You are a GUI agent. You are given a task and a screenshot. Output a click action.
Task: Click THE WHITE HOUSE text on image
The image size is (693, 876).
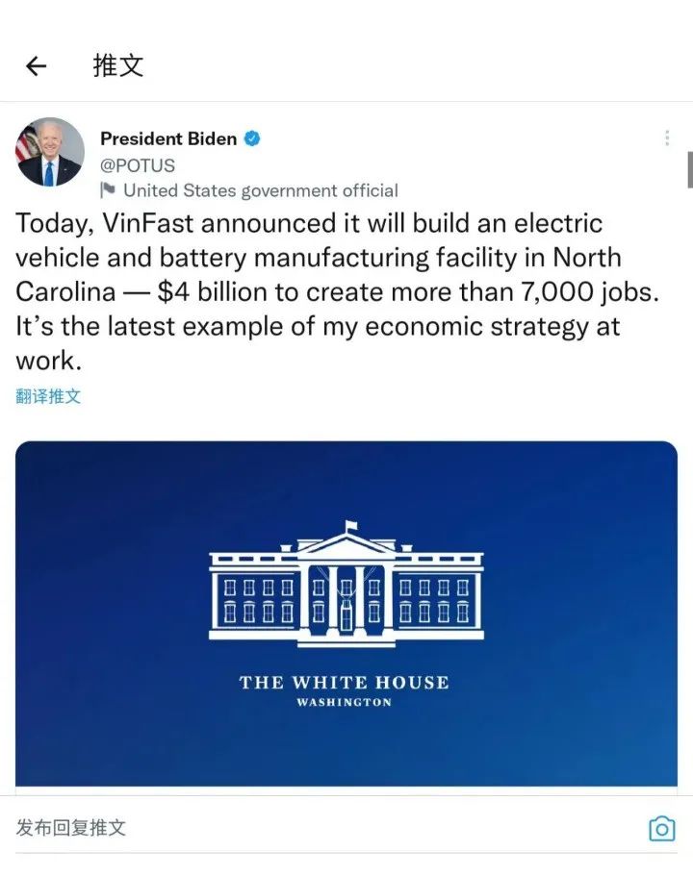tap(344, 682)
